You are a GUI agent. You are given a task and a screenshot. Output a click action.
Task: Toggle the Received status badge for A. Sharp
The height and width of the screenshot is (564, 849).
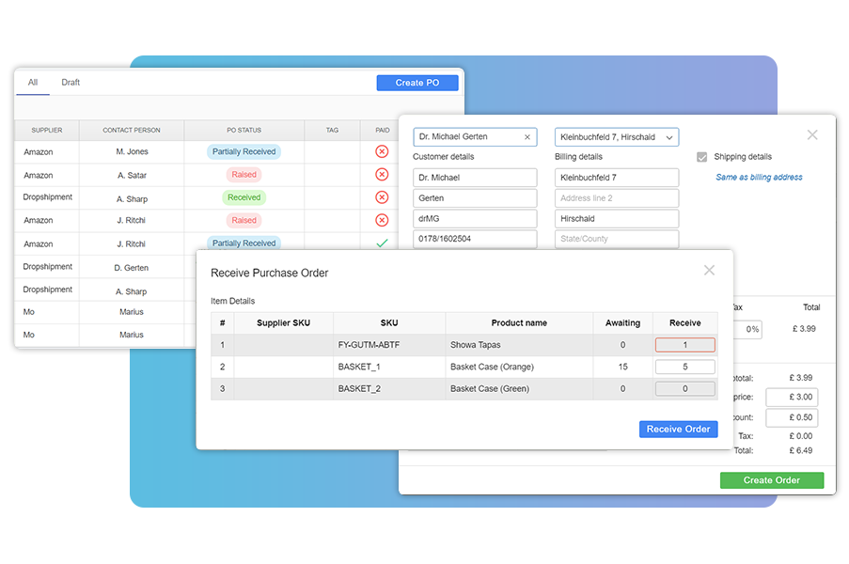pos(244,197)
